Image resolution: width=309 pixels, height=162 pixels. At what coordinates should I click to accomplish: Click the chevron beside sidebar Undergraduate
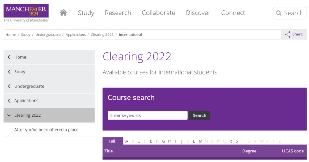click(x=9, y=86)
